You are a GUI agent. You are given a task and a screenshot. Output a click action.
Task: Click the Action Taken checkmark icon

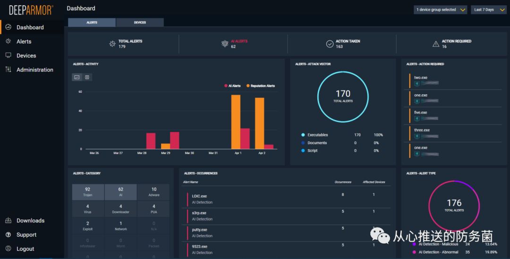point(330,44)
